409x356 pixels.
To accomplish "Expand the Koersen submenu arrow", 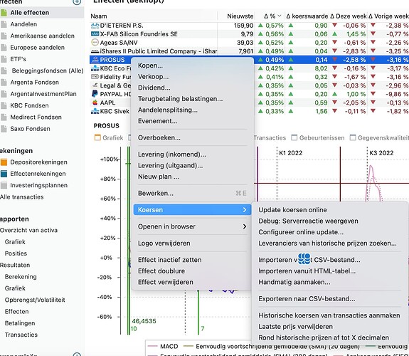I will click(245, 210).
